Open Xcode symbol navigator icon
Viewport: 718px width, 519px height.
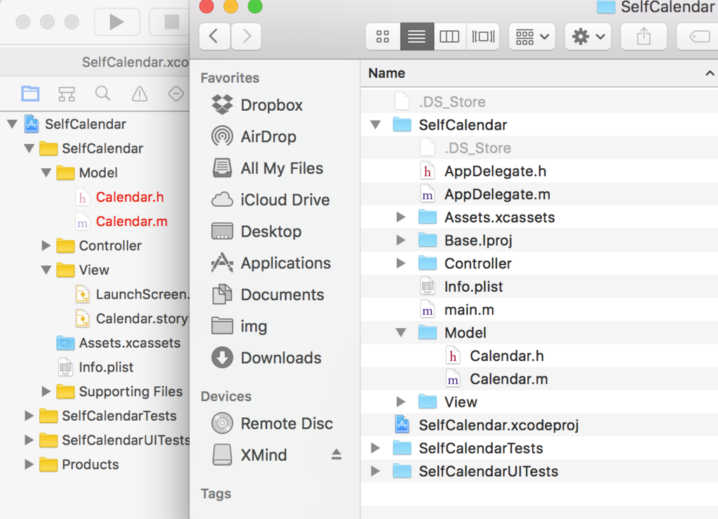[67, 94]
